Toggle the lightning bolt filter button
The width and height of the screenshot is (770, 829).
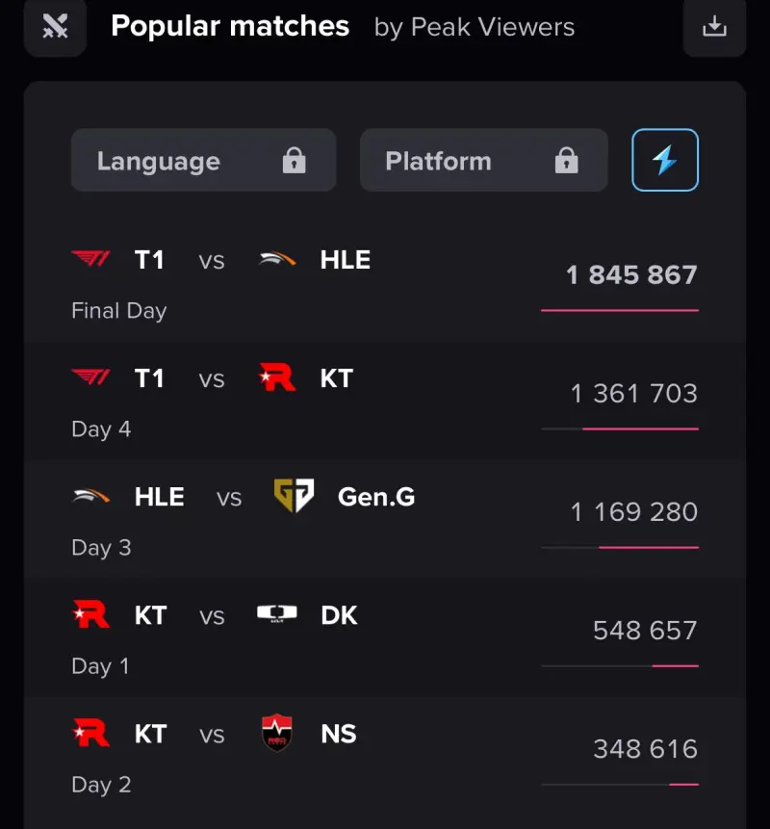665,160
